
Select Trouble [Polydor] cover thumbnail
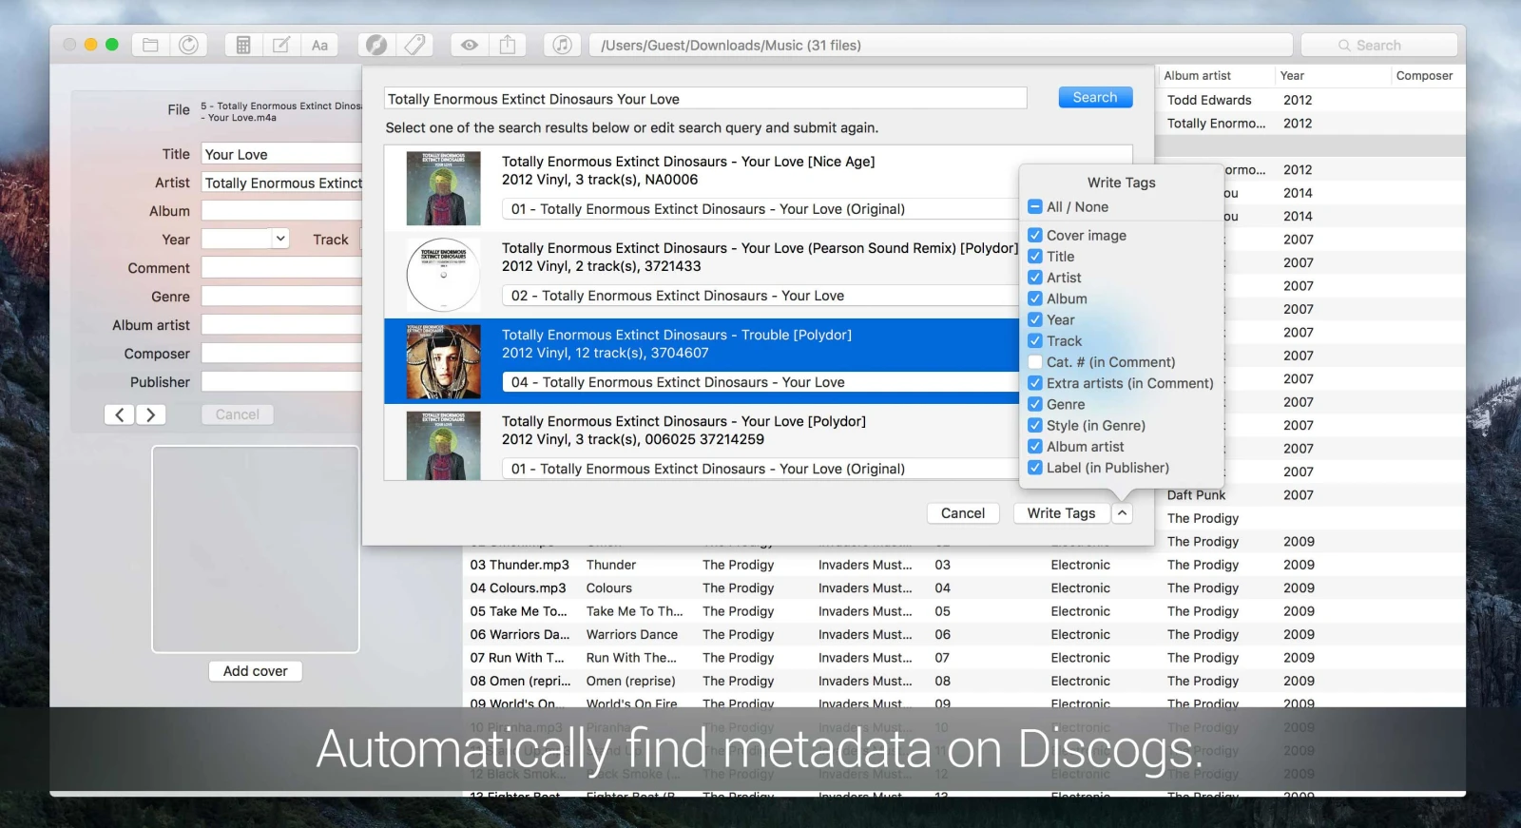(443, 361)
